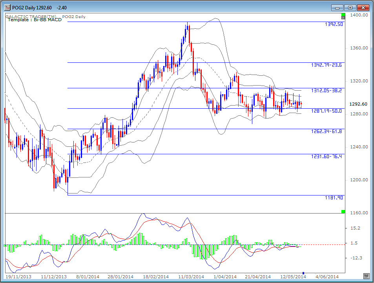Maximize the POG2 Daily chart window
This screenshot has width=374, height=283.
pos(350,7)
